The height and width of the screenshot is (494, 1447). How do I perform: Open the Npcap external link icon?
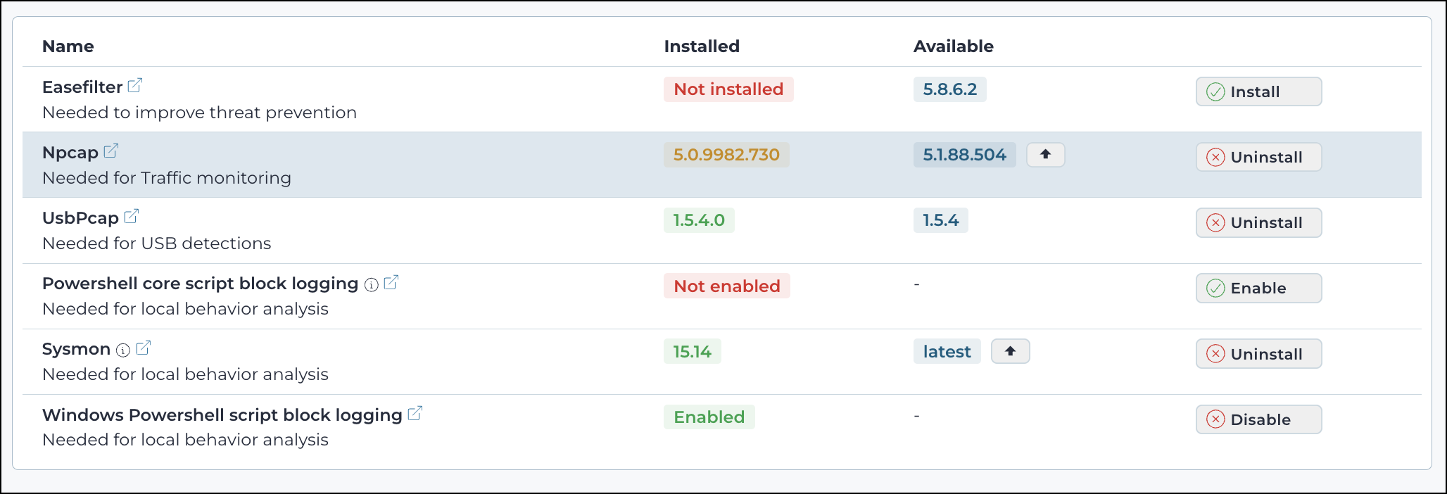tap(110, 151)
